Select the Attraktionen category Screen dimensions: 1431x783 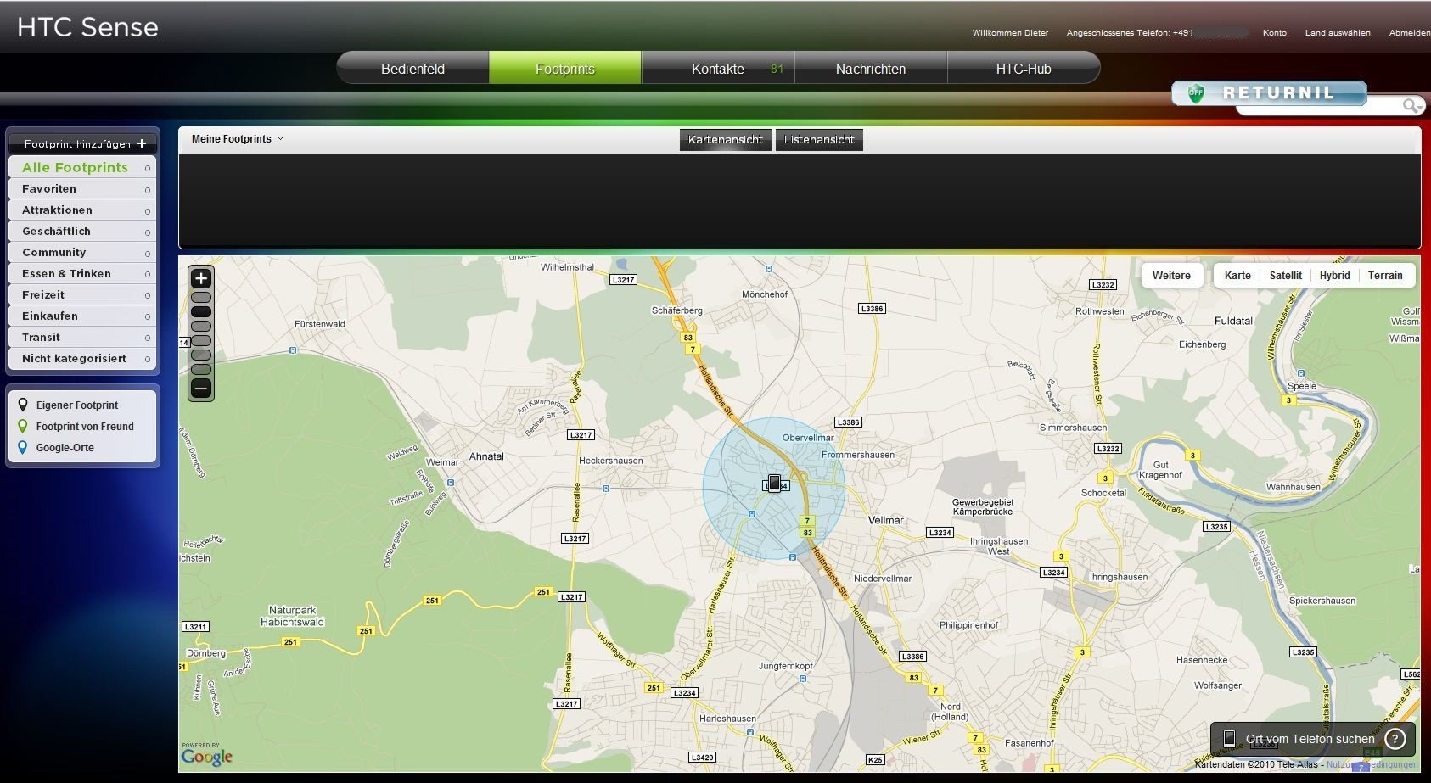pyautogui.click(x=83, y=210)
